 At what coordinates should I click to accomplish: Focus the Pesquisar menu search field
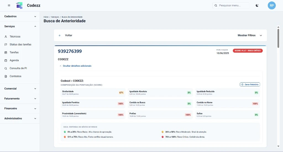[231, 6]
